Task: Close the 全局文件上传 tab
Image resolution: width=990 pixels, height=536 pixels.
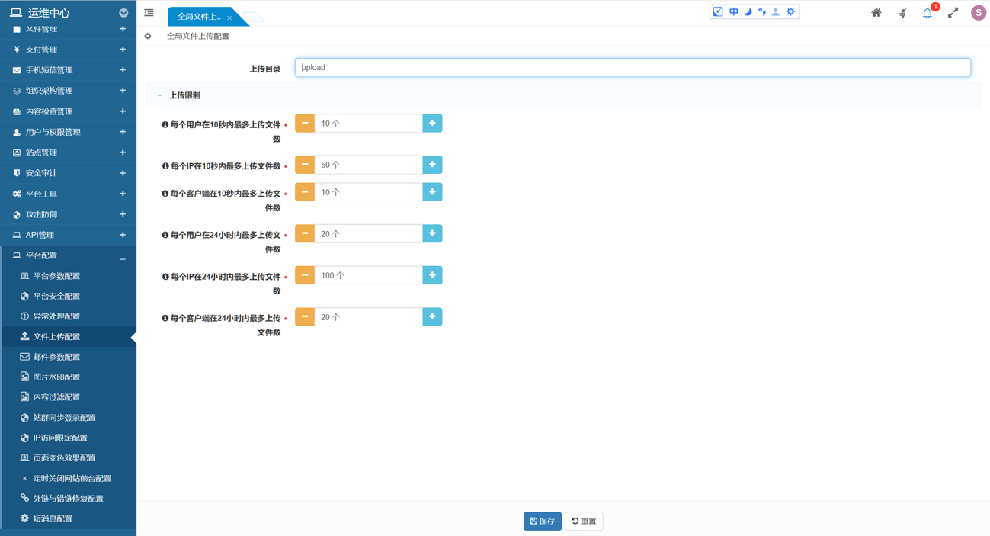Action: coord(229,18)
